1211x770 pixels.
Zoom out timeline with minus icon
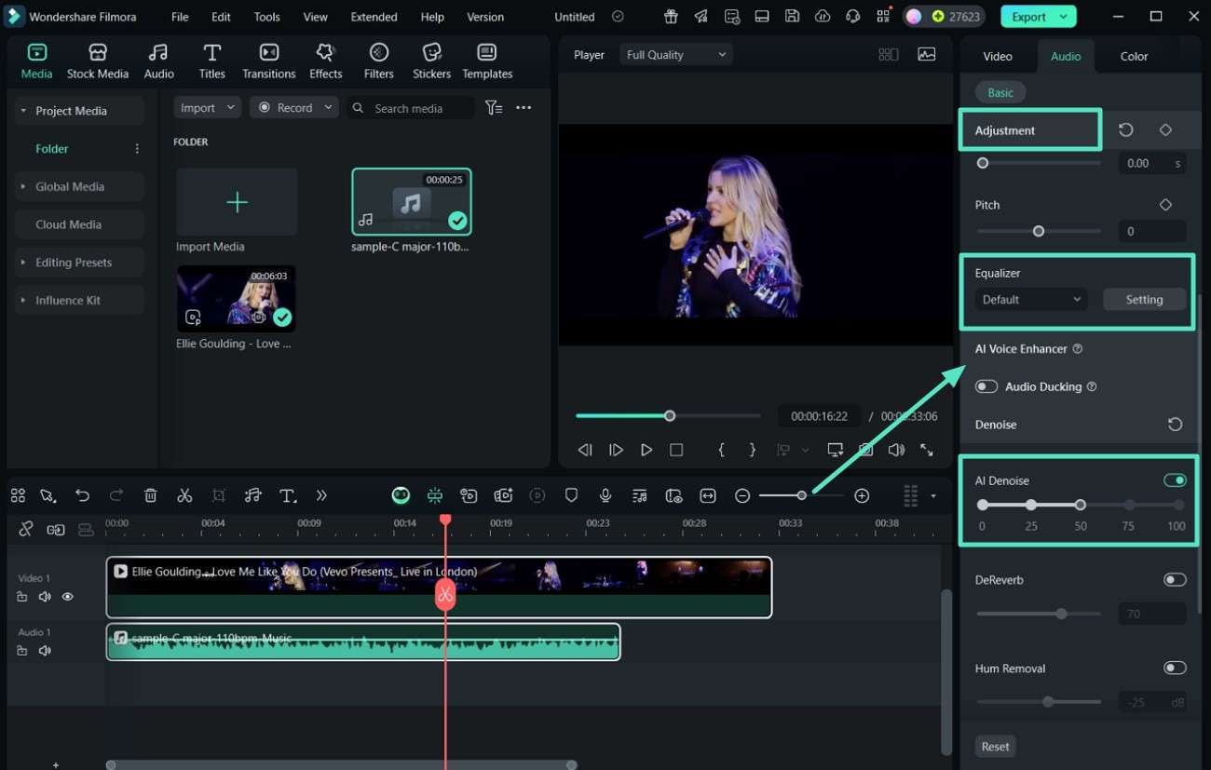pyautogui.click(x=742, y=495)
